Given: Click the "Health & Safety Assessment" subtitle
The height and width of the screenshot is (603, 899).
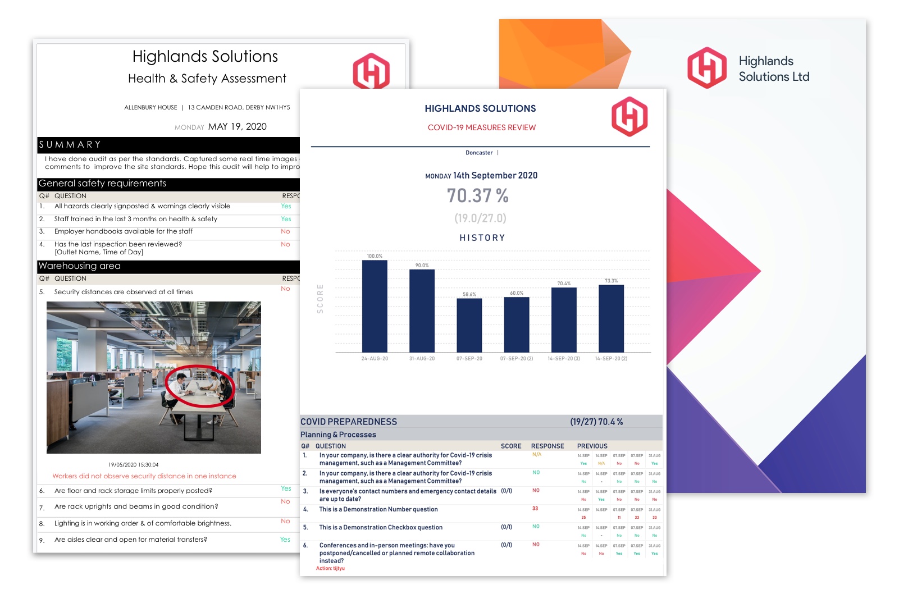Looking at the screenshot, I should pos(207,79).
